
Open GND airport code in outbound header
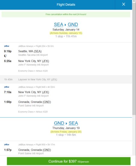[x=73, y=25]
